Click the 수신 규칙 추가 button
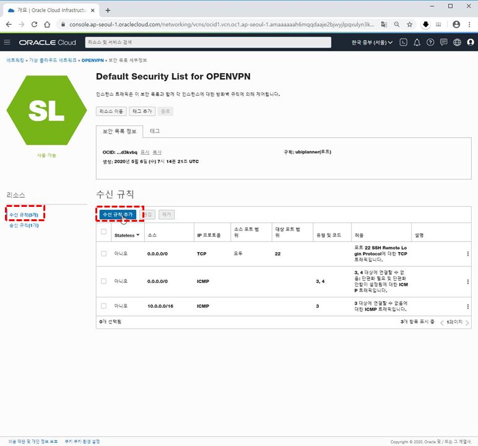Viewport: 478px width, 446px height. tap(118, 214)
